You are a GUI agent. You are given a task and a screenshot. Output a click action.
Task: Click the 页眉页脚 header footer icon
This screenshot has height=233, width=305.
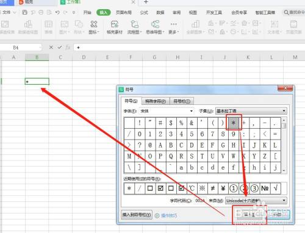click(293, 27)
